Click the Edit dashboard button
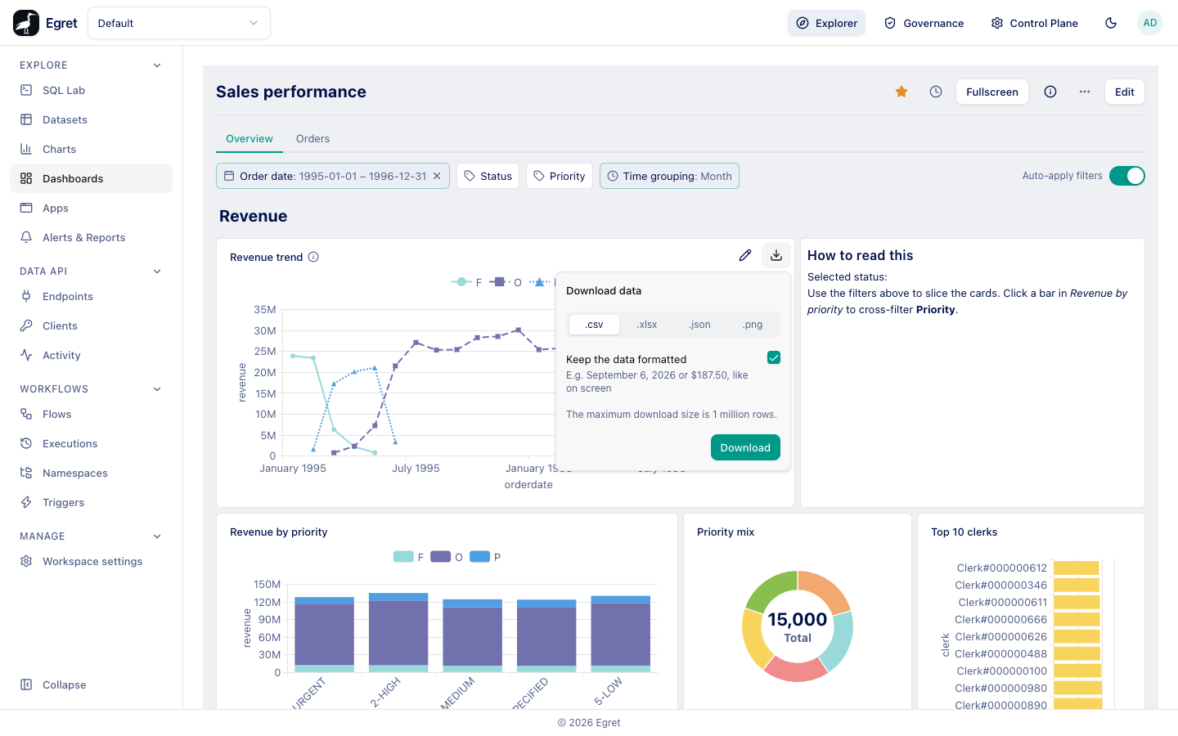This screenshot has width=1178, height=736. pyautogui.click(x=1125, y=92)
